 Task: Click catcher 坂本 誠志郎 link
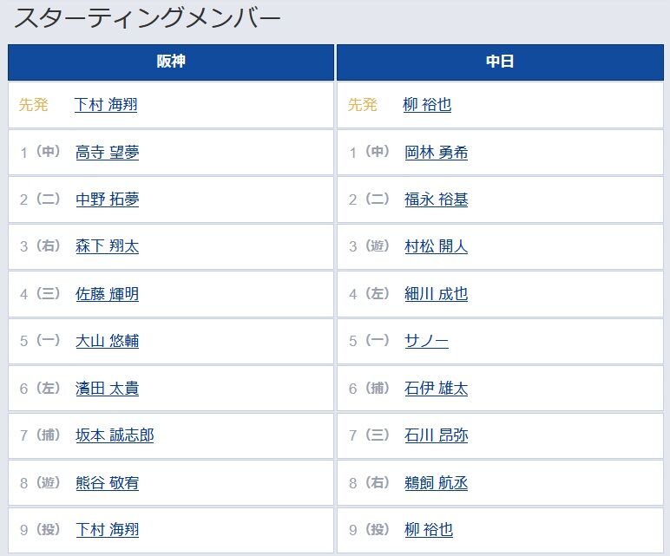(x=115, y=435)
